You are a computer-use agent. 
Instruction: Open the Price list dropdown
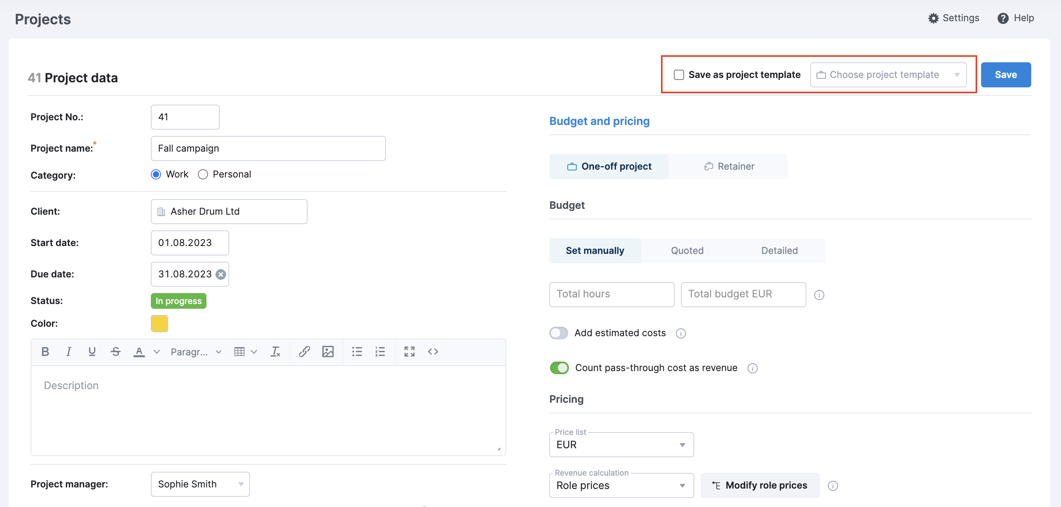(x=682, y=444)
